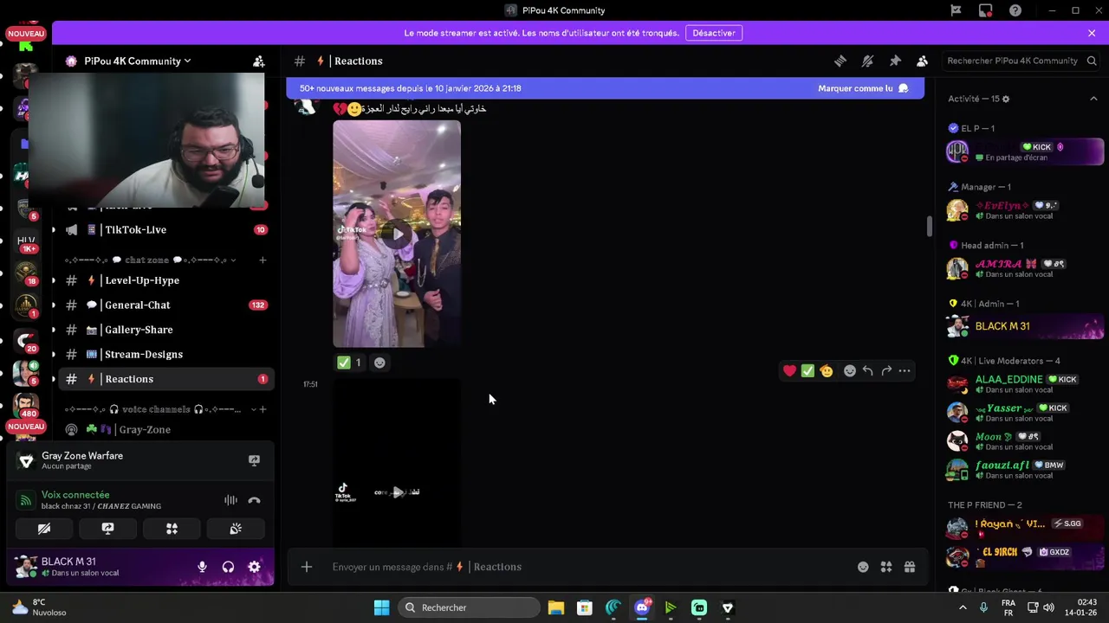
Task: React with the red heart emoji
Action: 789,370
